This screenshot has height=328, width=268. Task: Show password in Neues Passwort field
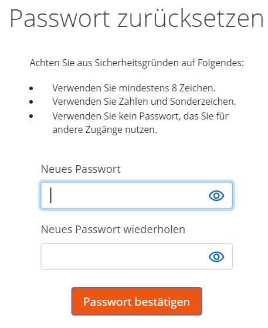(216, 196)
